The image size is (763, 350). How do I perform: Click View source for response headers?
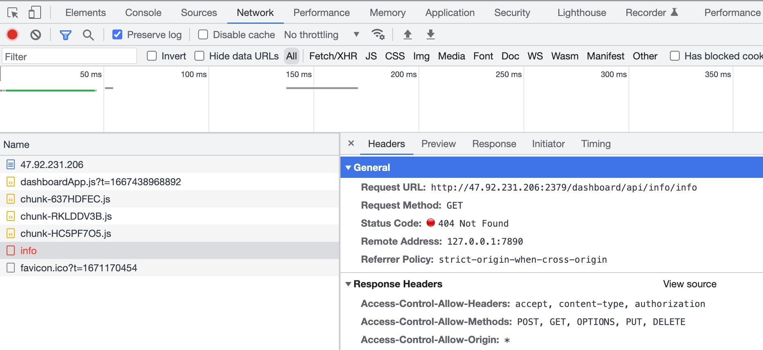[690, 284]
